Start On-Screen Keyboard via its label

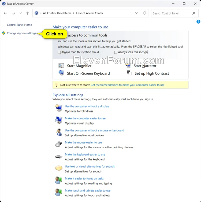point(88,73)
